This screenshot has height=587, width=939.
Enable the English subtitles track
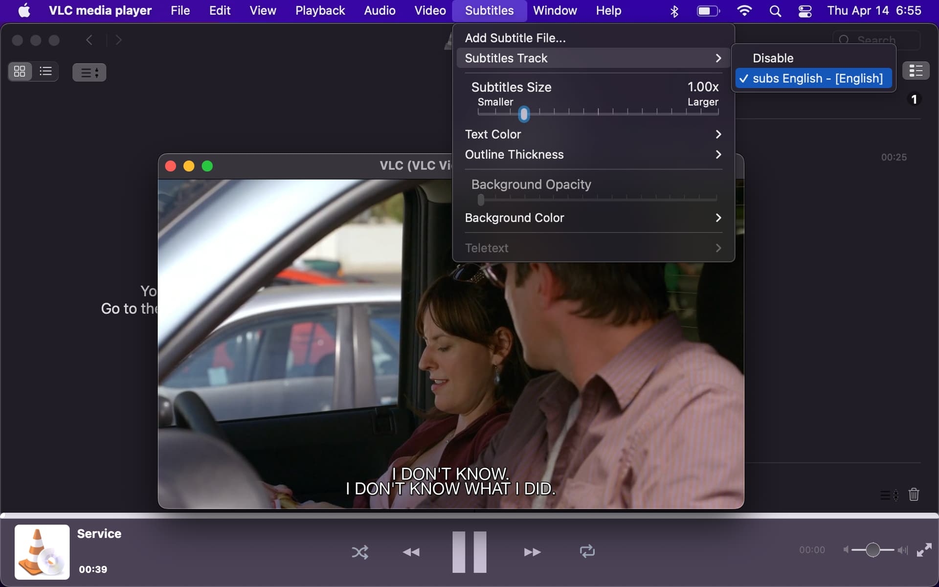click(x=813, y=78)
